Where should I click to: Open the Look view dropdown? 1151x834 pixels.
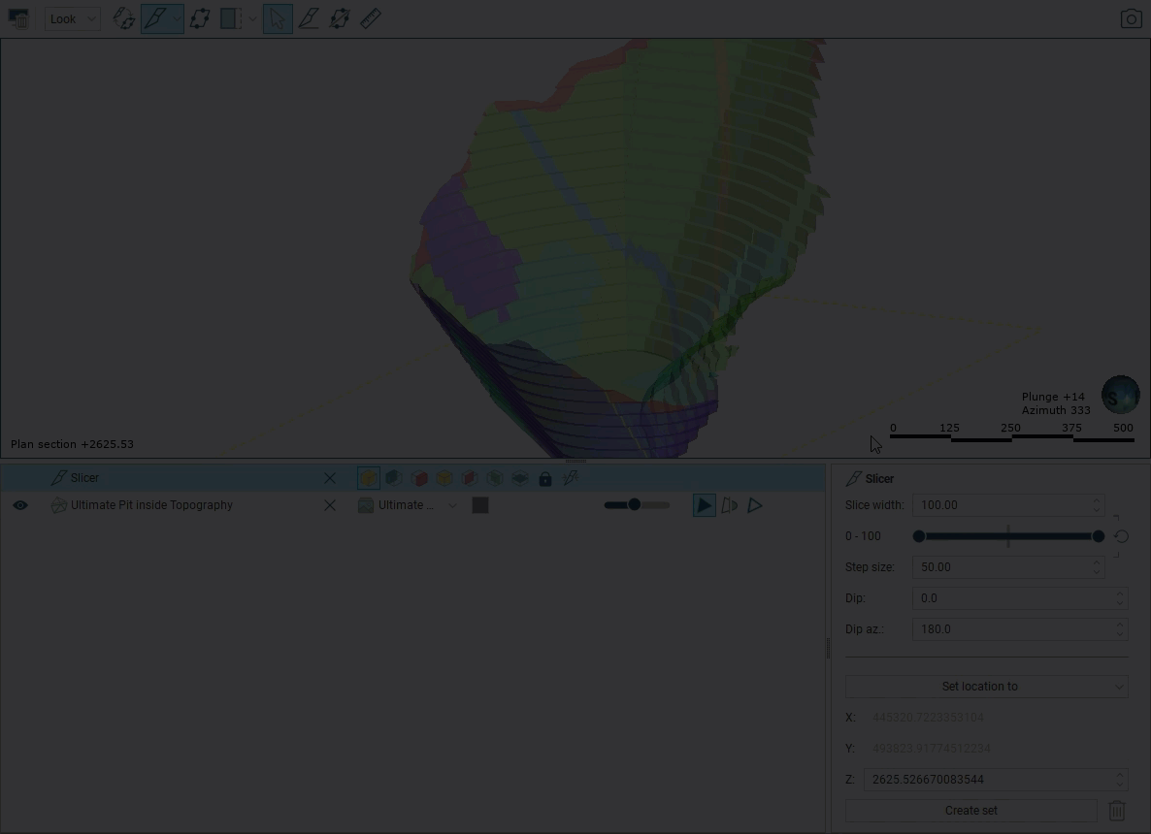(73, 18)
